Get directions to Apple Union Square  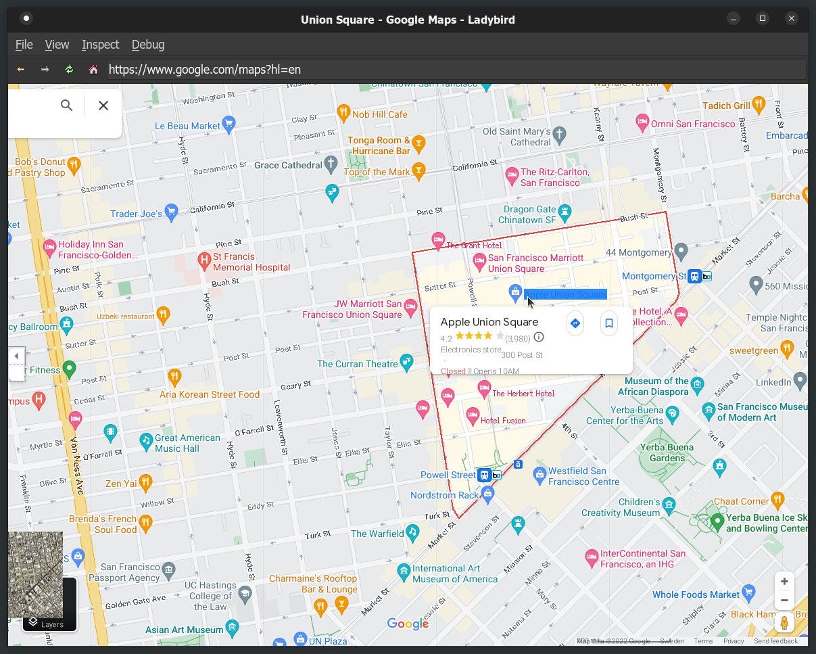click(x=575, y=323)
